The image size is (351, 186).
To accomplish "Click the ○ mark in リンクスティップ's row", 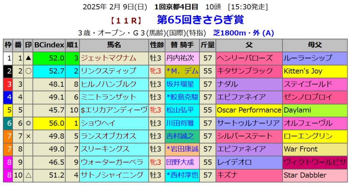I will click(28, 71).
